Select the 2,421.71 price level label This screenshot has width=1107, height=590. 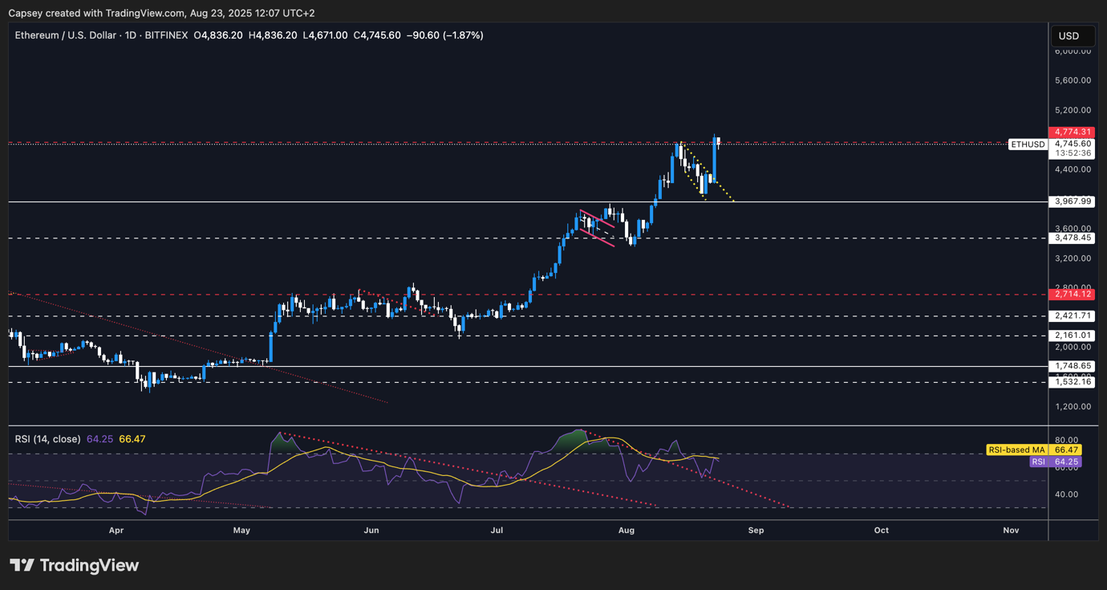pos(1072,316)
